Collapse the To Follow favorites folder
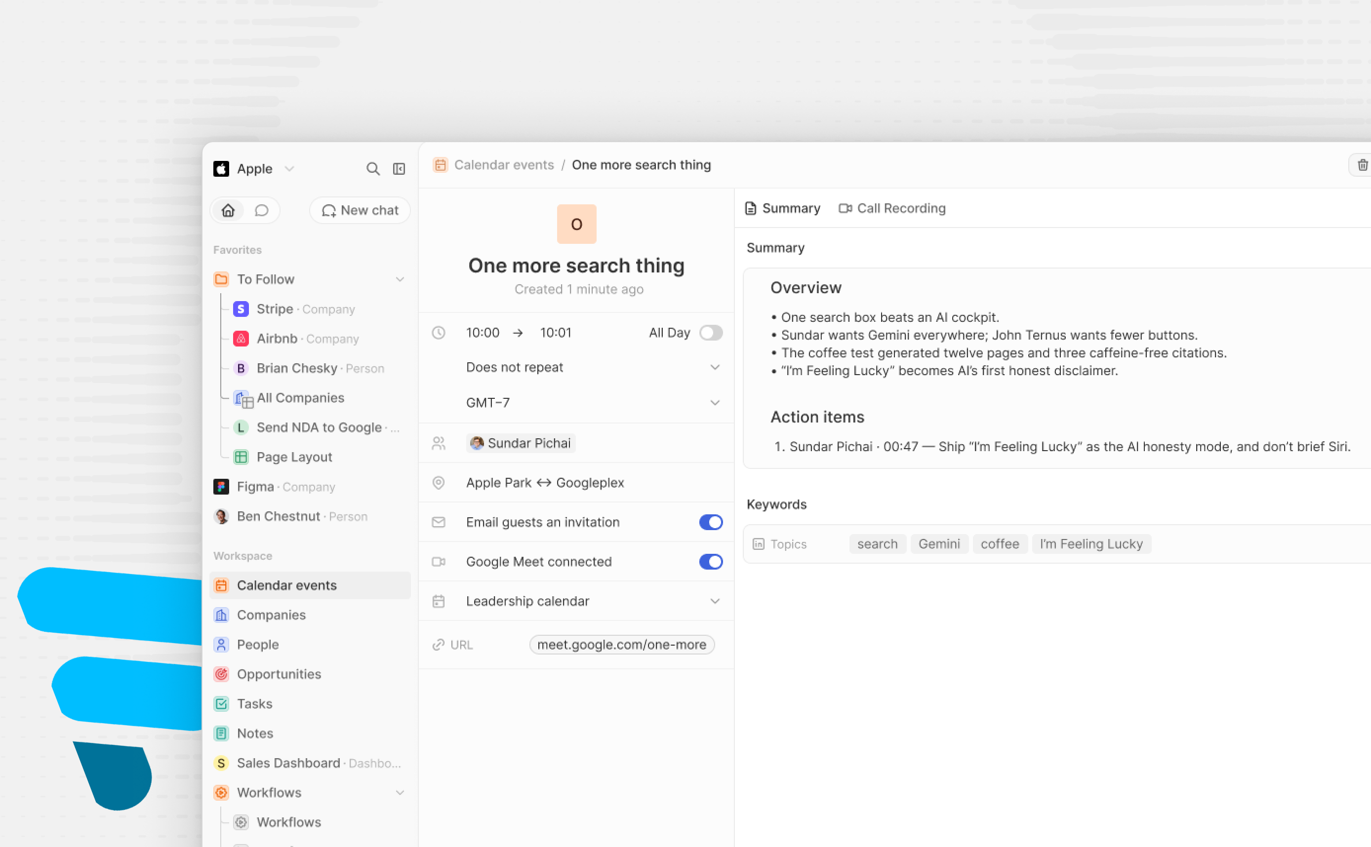1371x847 pixels. click(400, 279)
